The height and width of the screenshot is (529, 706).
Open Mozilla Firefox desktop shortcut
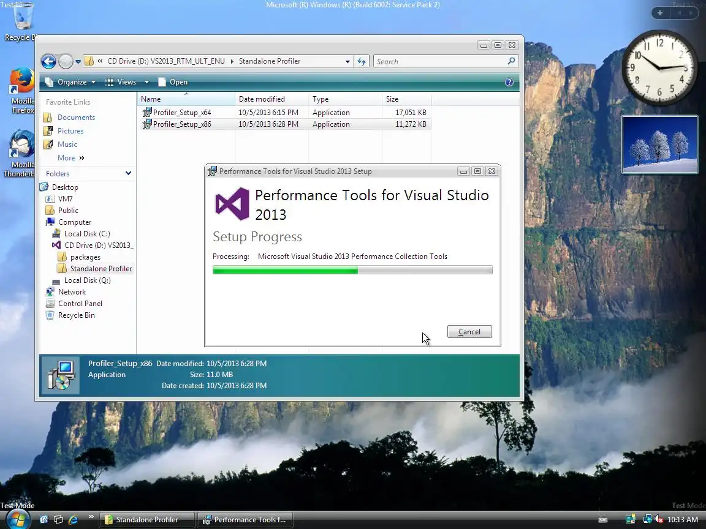click(22, 91)
